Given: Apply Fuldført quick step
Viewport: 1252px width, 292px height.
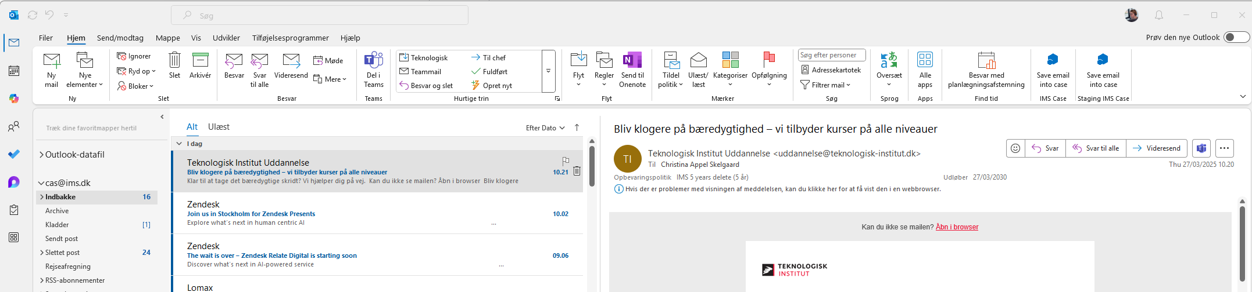Looking at the screenshot, I should point(489,71).
